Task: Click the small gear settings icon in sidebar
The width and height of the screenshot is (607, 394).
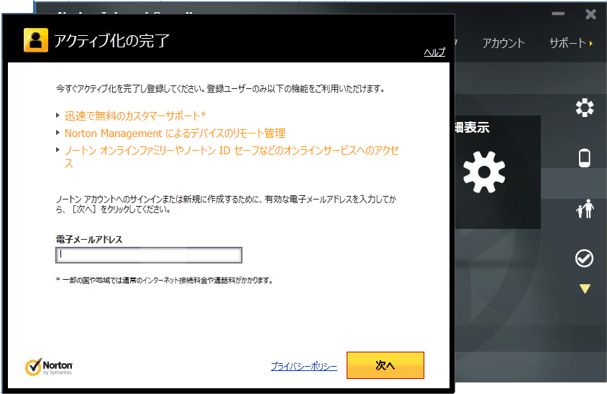Action: click(585, 108)
